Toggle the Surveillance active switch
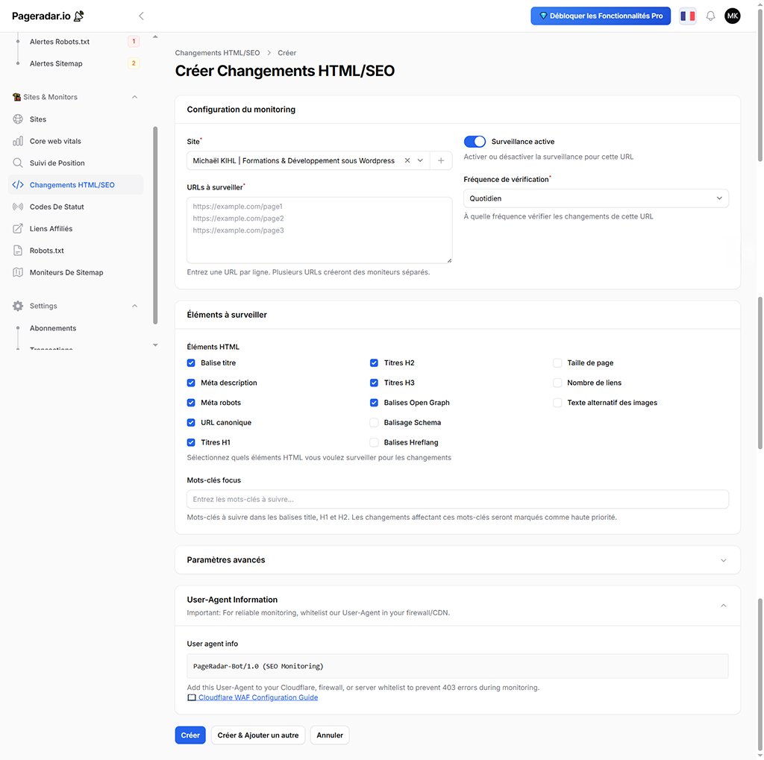The height and width of the screenshot is (760, 764). pos(475,142)
